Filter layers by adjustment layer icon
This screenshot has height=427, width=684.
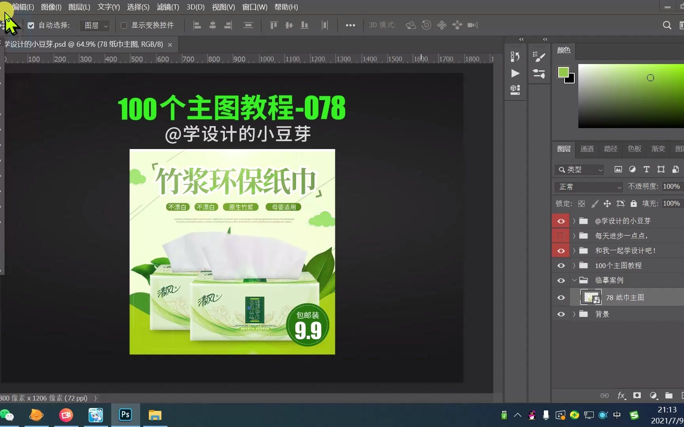[x=632, y=169]
